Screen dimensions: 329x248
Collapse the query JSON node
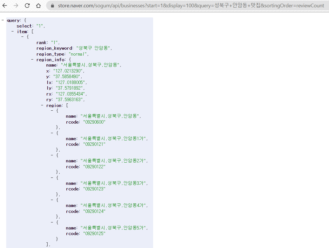3,20
